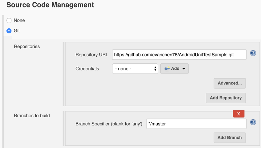Click the Repositories section label
261x148 pixels.
pyautogui.click(x=27, y=47)
